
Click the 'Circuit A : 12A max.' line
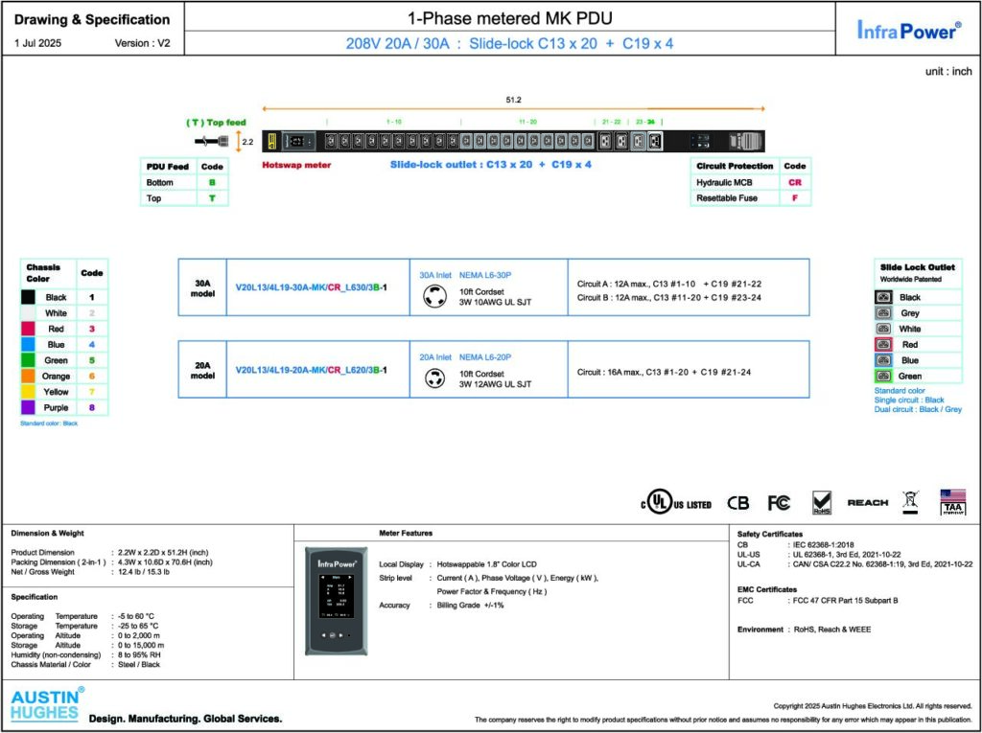pos(668,284)
